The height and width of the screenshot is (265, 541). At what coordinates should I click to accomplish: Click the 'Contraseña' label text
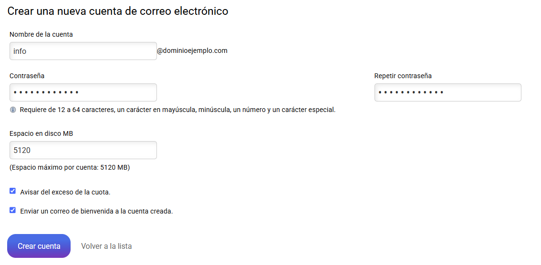(x=27, y=76)
